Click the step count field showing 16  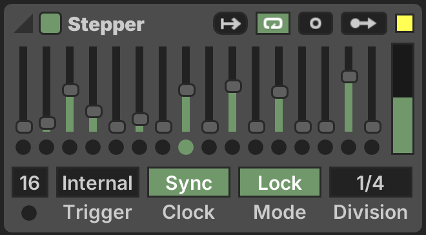pos(30,182)
